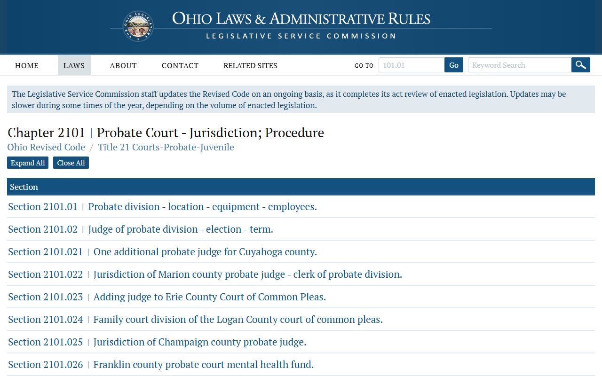Expand Section 2101.01 Probate division location
The width and height of the screenshot is (602, 376).
pyautogui.click(x=162, y=207)
